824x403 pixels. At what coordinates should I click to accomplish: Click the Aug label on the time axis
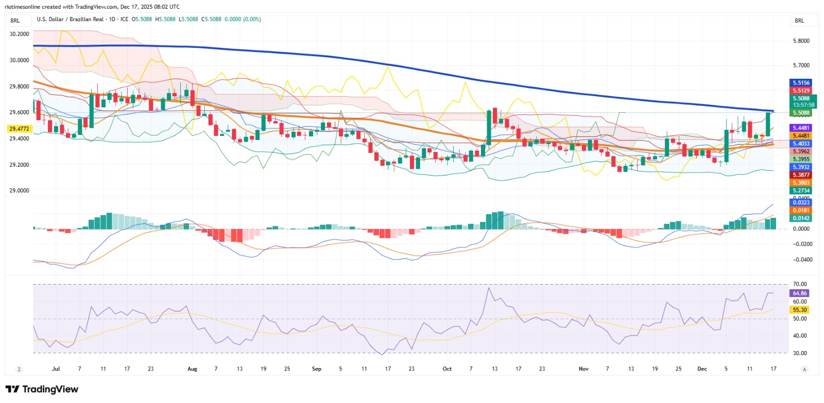pyautogui.click(x=192, y=369)
